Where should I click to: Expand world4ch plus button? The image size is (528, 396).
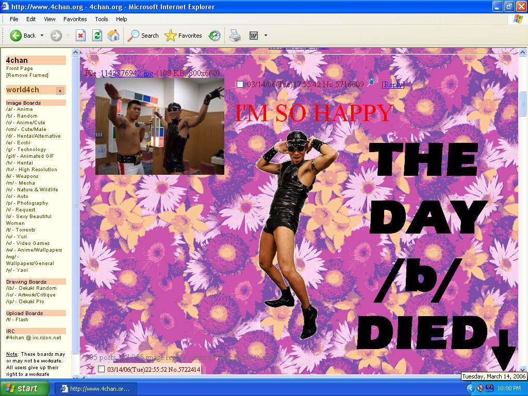(x=60, y=91)
